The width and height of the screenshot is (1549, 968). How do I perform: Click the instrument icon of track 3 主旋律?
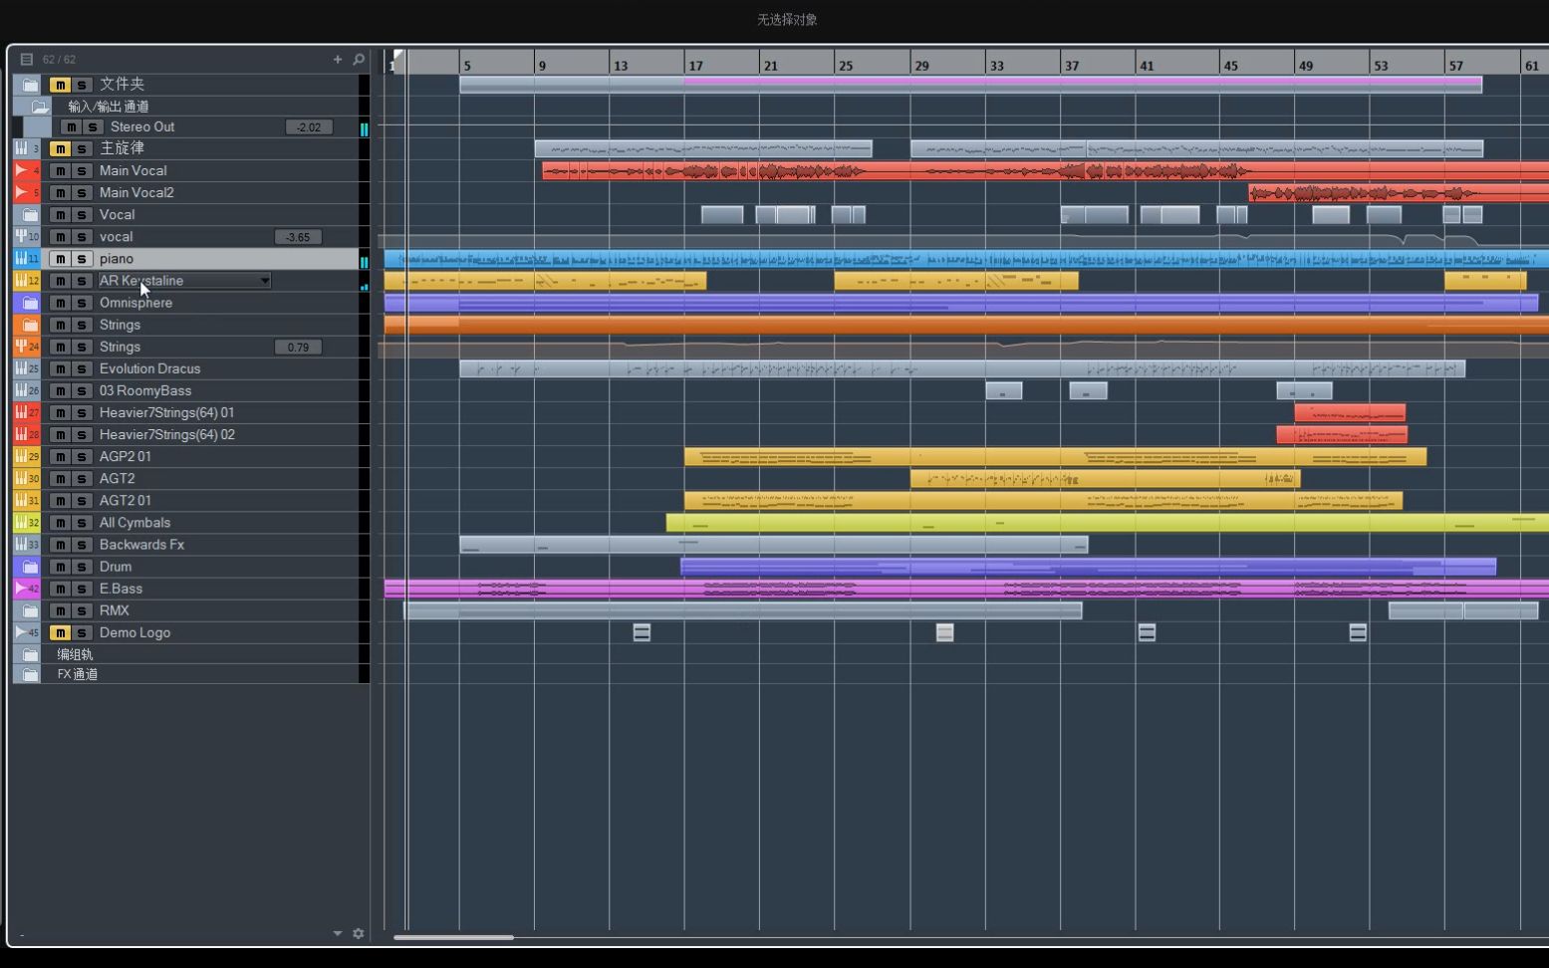21,148
